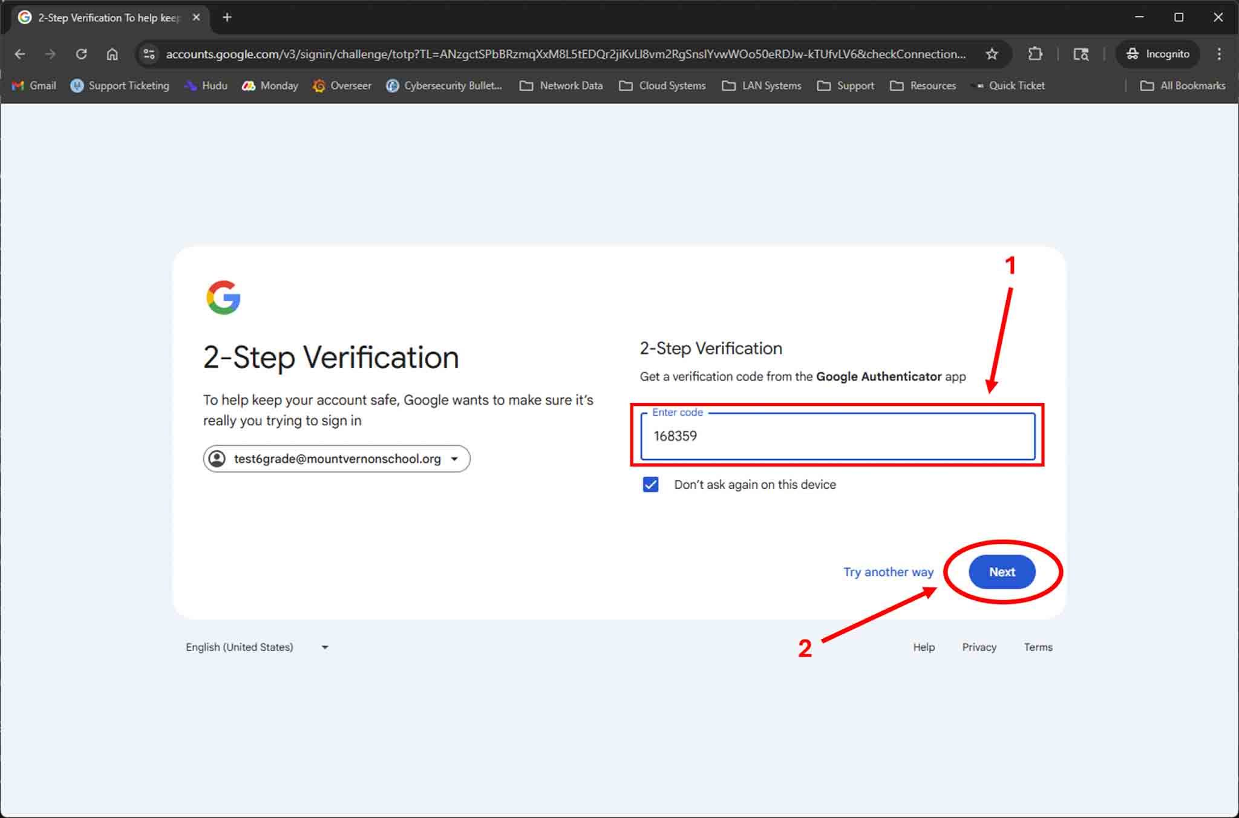Click the blue Next button

pos(1002,572)
